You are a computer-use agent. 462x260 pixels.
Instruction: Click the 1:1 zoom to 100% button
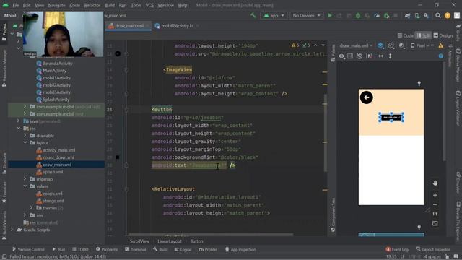[x=435, y=214]
